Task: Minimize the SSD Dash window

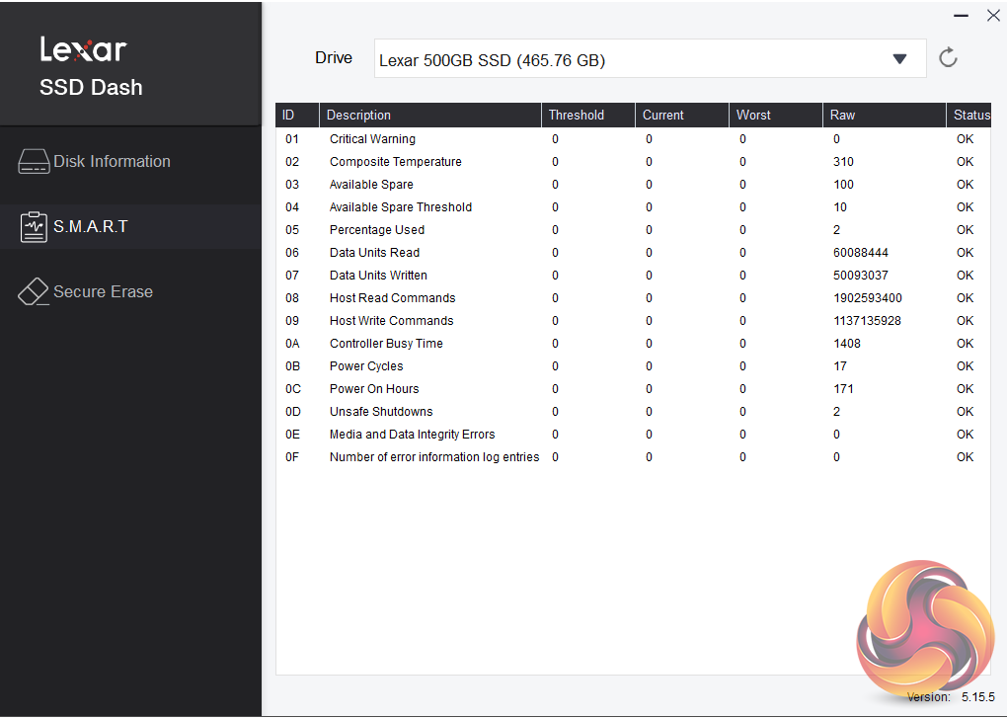Action: click(x=961, y=16)
